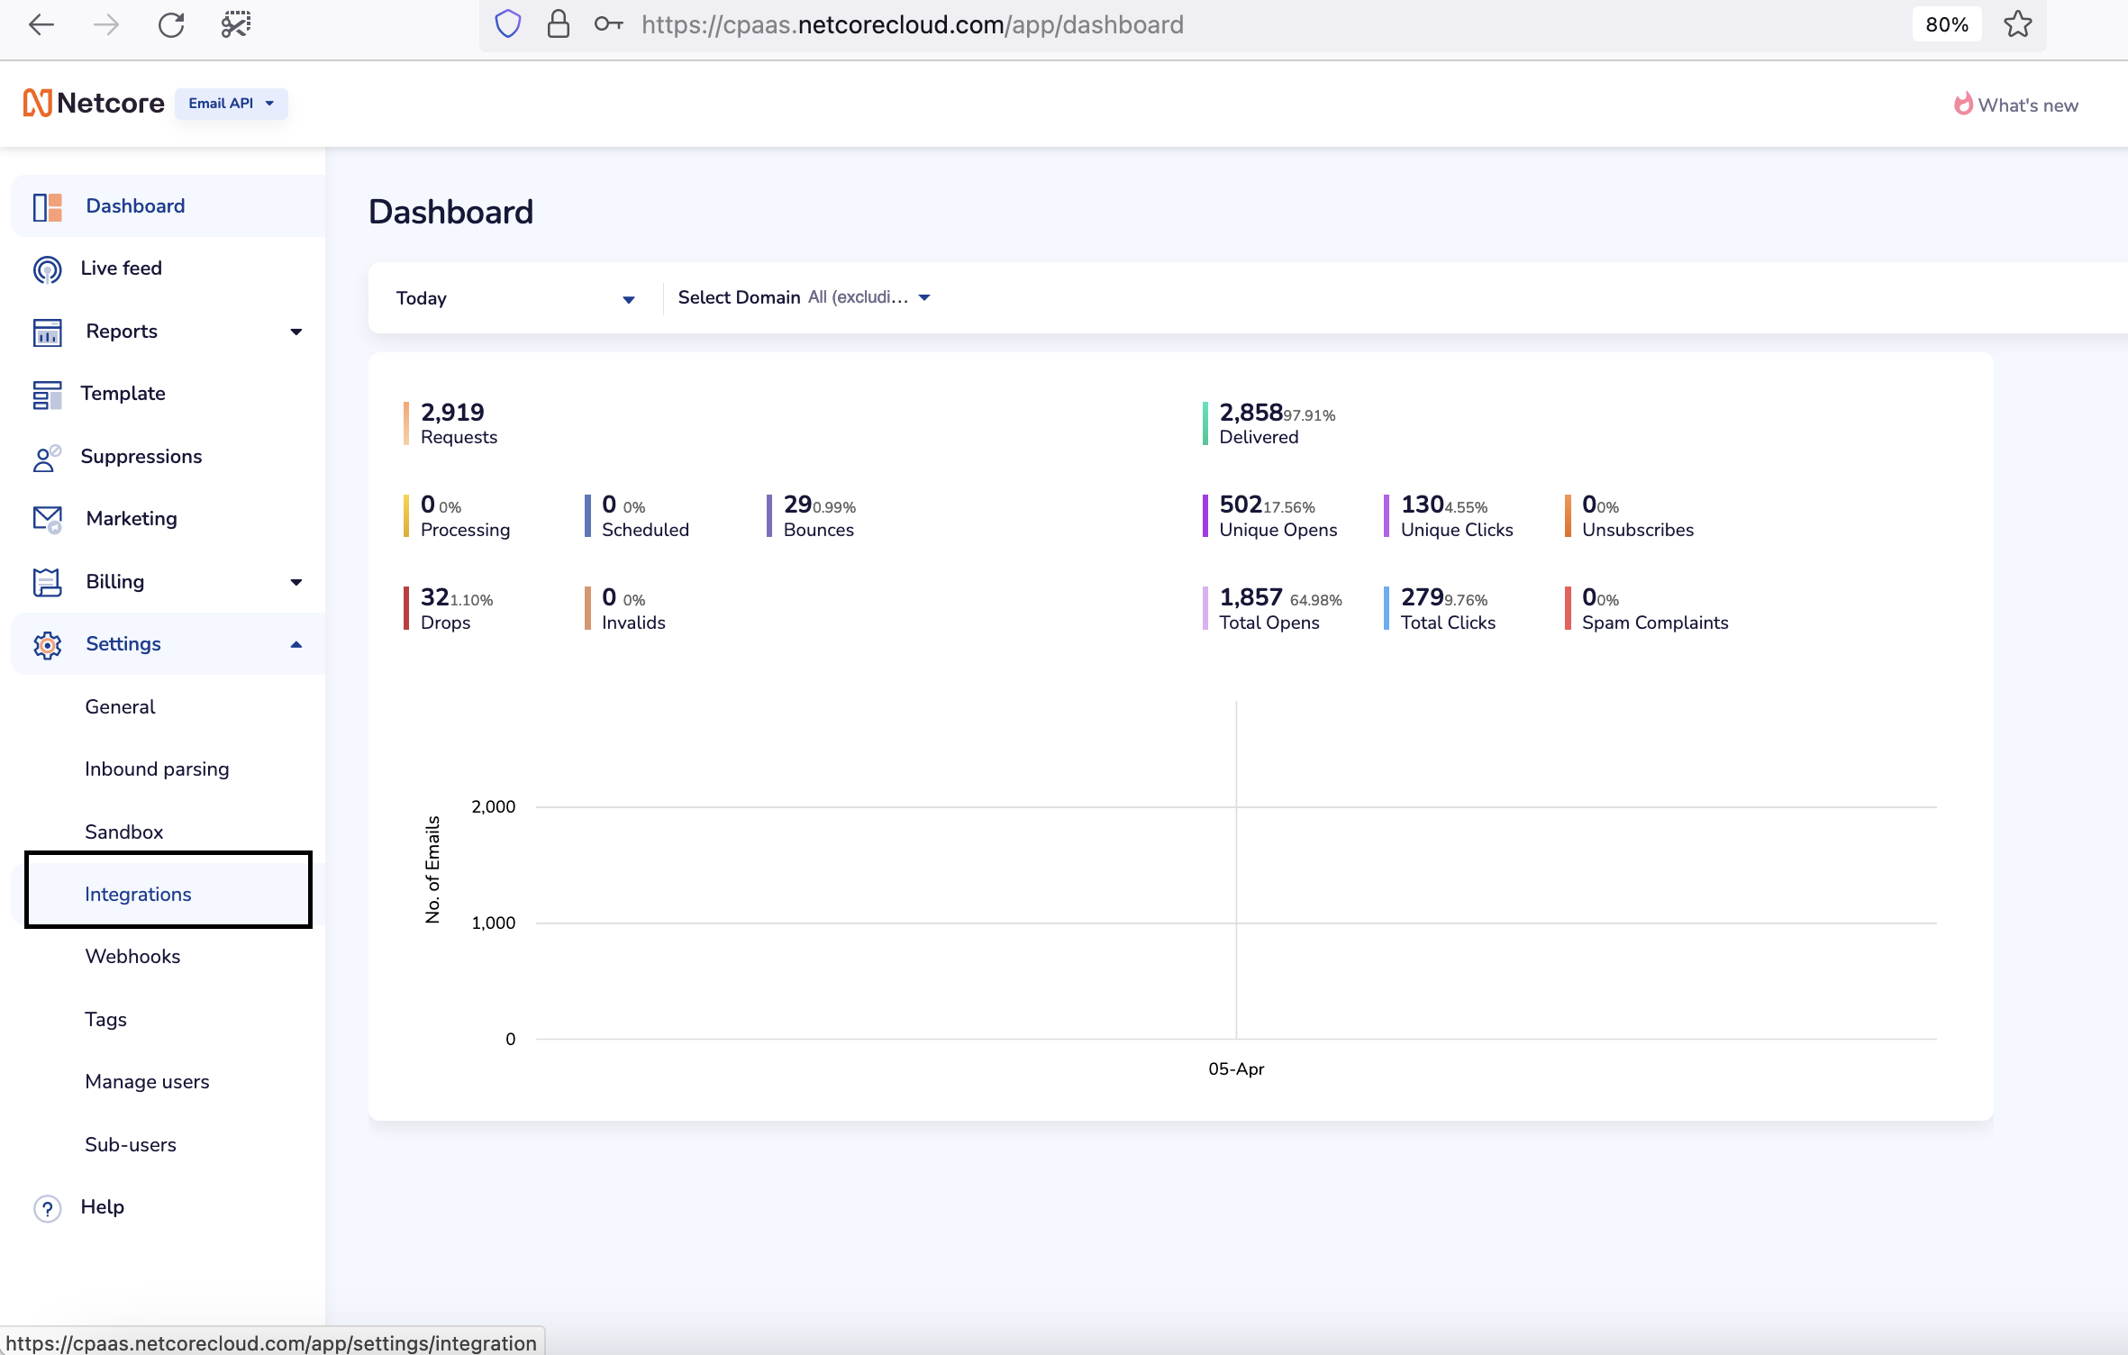The image size is (2128, 1355).
Task: Open the Live feed radar icon
Action: (x=47, y=269)
